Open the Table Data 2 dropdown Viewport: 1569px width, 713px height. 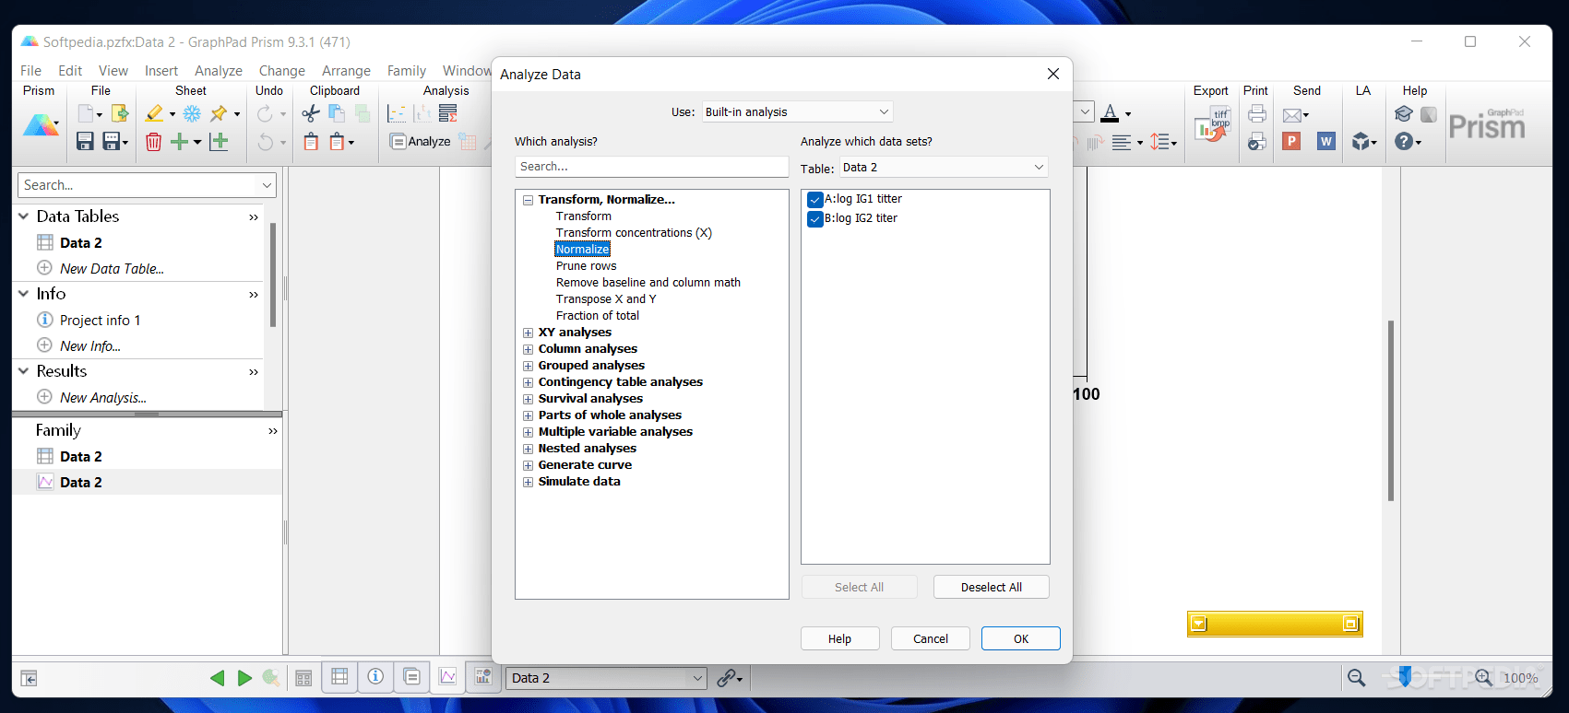pos(944,167)
